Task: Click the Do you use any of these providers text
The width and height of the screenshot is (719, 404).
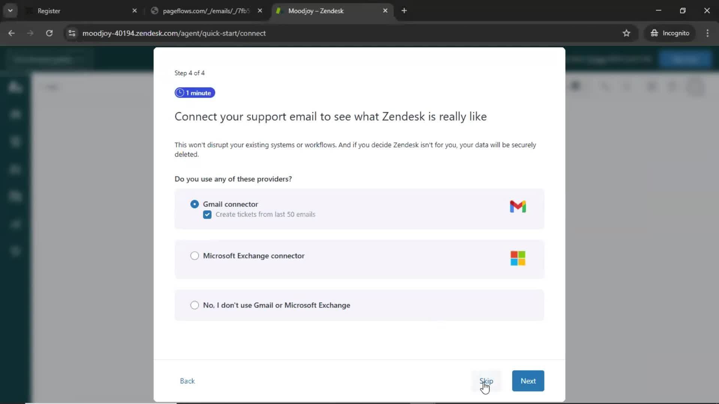Action: tap(233, 179)
